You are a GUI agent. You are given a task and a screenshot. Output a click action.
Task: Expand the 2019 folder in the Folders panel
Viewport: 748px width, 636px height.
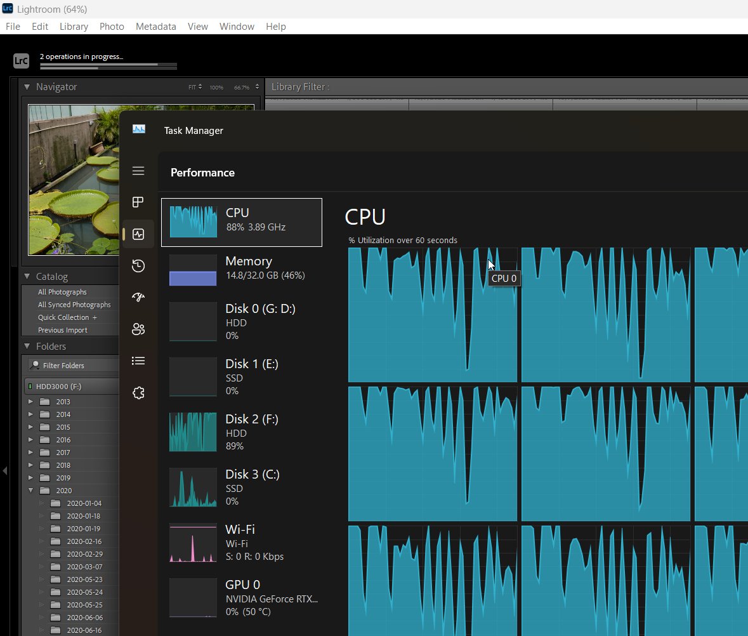tap(30, 477)
